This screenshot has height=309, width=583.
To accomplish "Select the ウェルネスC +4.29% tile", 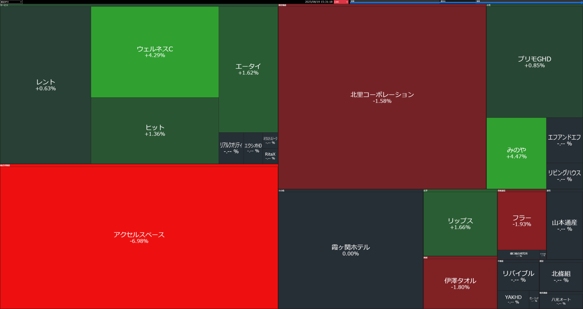I will pyautogui.click(x=155, y=52).
